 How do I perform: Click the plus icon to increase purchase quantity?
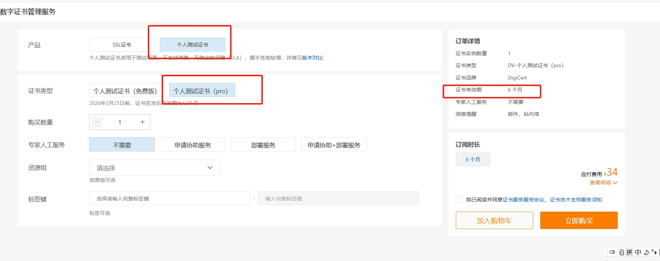click(x=142, y=122)
